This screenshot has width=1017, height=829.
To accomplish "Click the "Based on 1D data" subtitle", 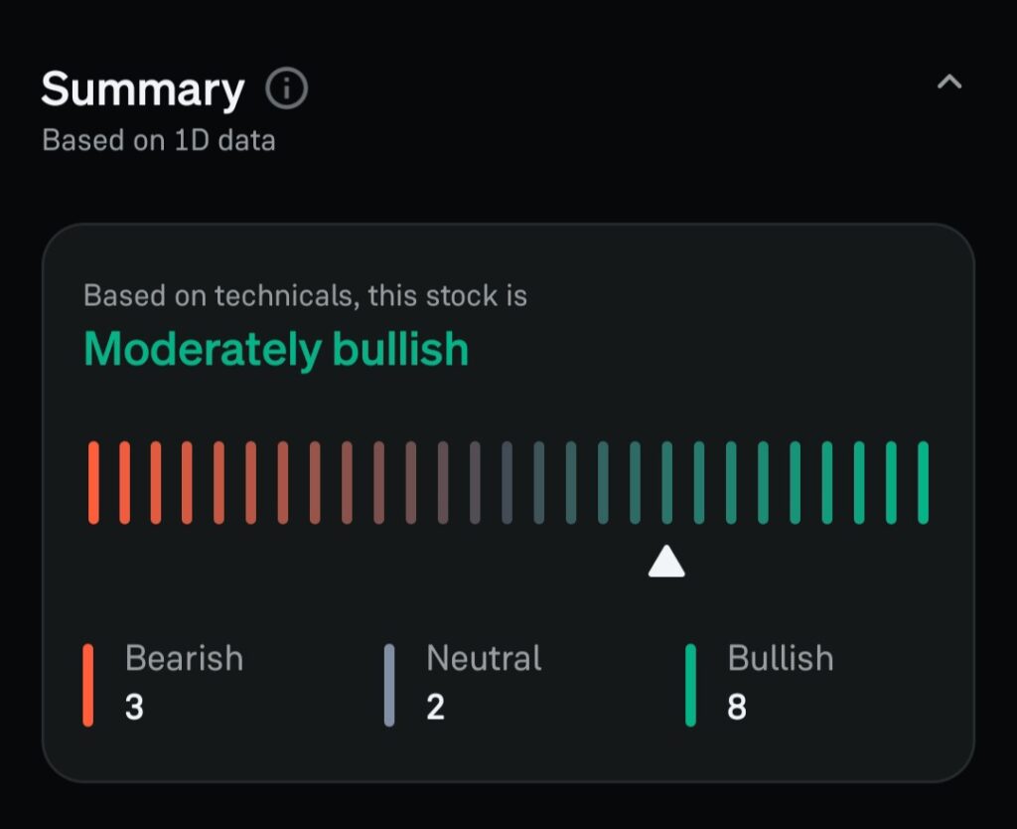I will 159,140.
